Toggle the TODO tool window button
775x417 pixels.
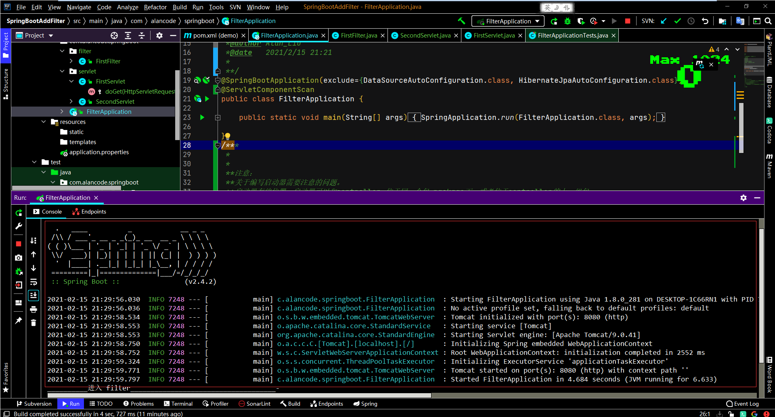(x=101, y=404)
